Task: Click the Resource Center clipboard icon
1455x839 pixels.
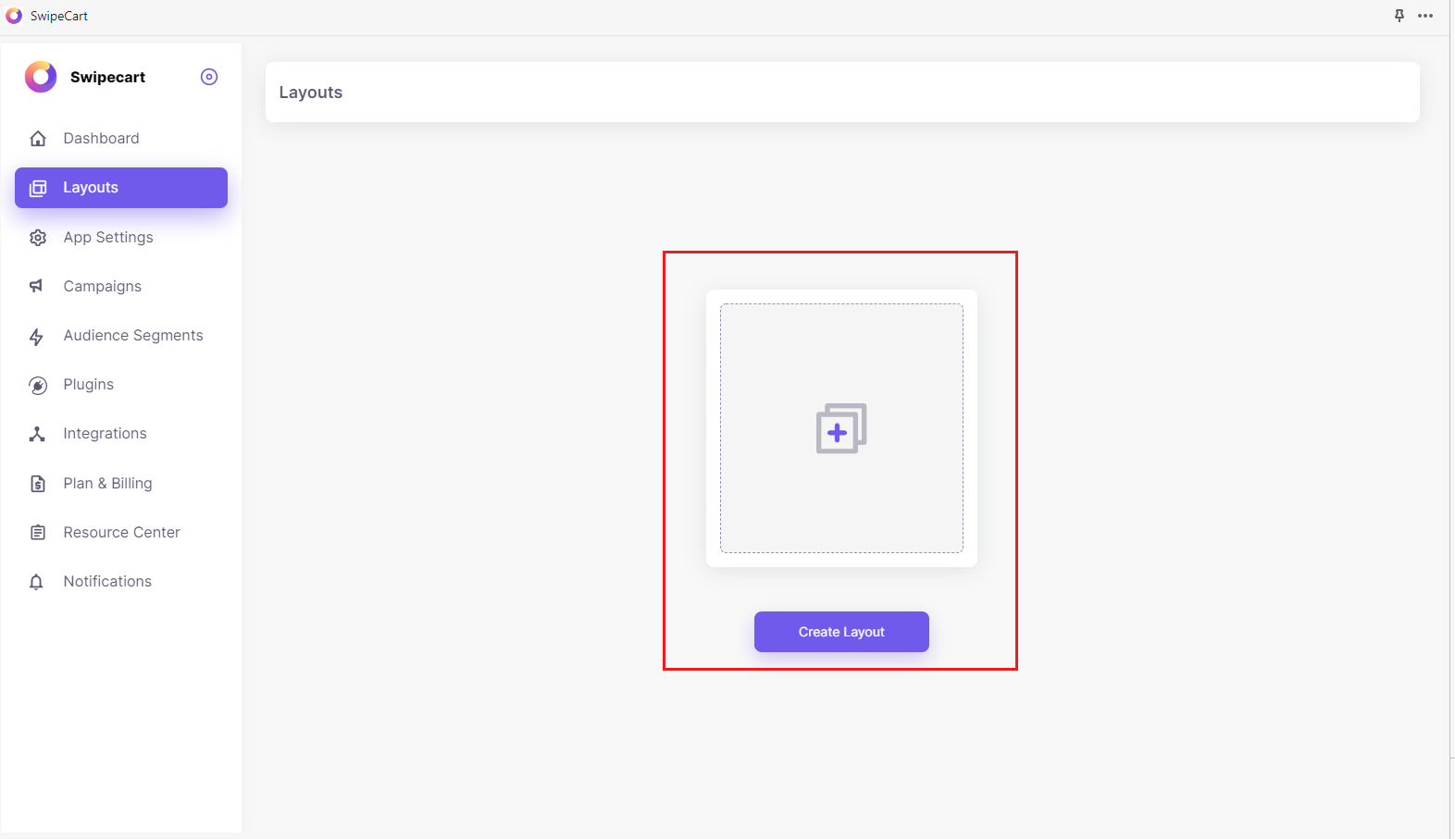Action: tap(38, 533)
